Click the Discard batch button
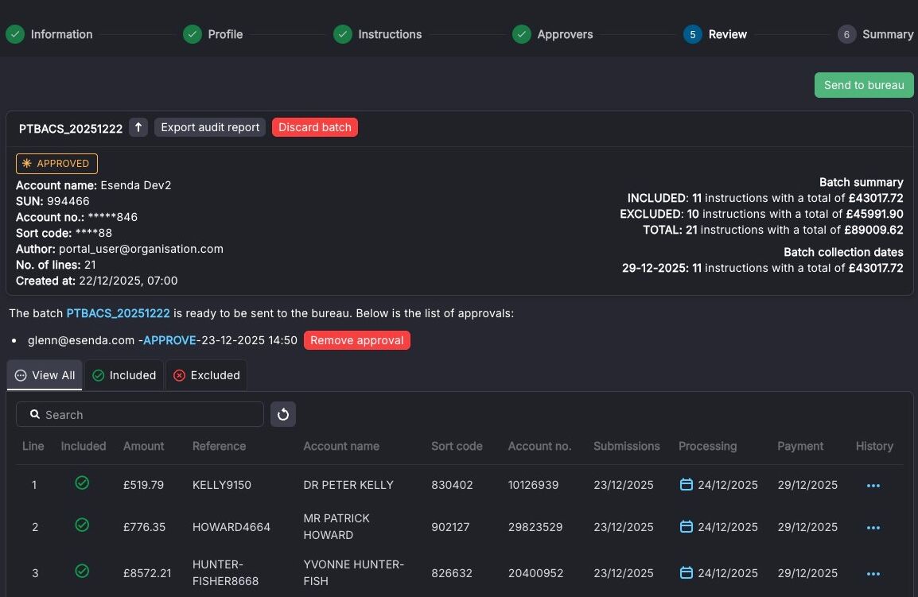The image size is (918, 597). (315, 128)
